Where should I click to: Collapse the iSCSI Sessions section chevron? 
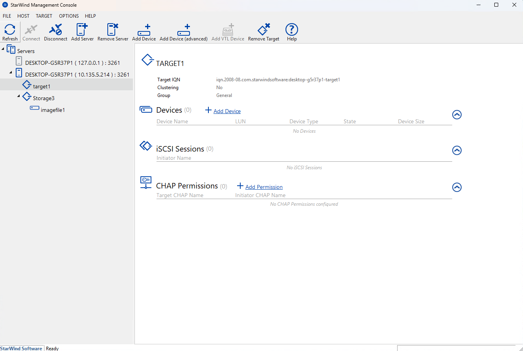tap(457, 150)
